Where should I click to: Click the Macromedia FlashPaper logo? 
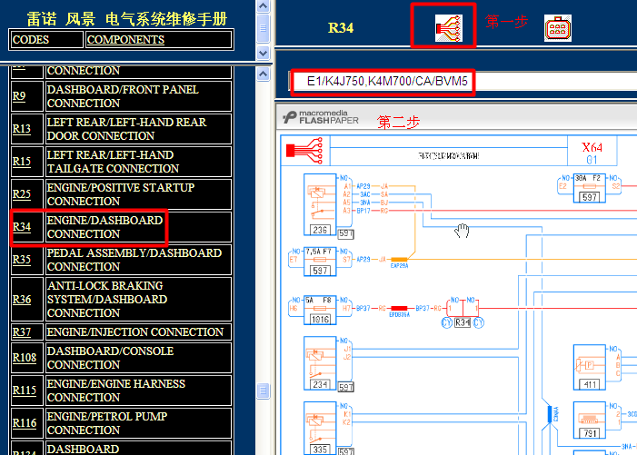pos(321,117)
